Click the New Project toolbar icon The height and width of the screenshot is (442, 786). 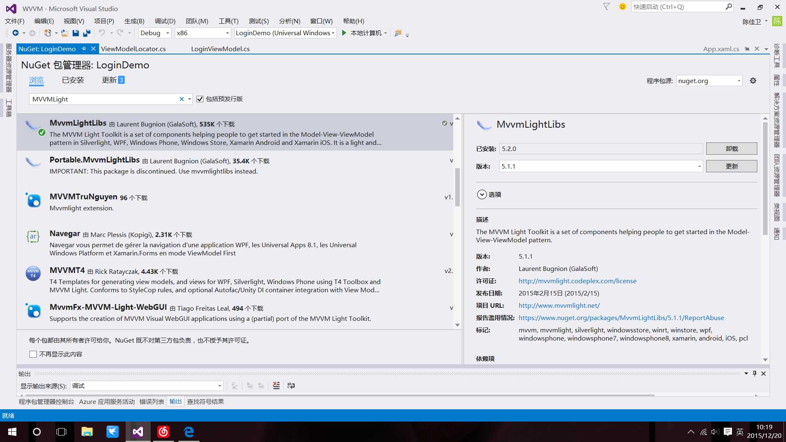tap(48, 33)
